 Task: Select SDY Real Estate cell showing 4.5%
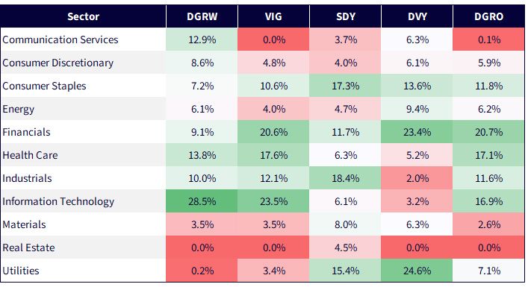(345, 247)
